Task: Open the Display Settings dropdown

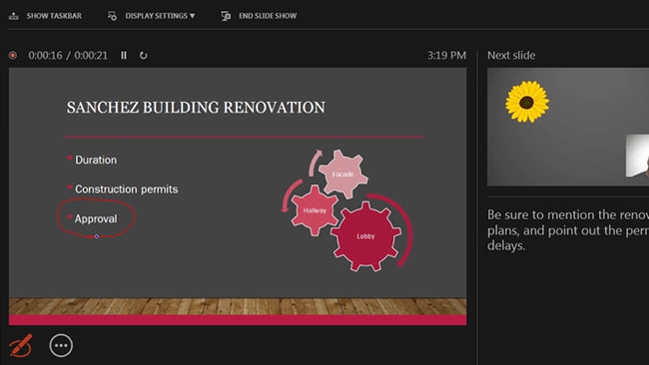Action: coord(160,16)
